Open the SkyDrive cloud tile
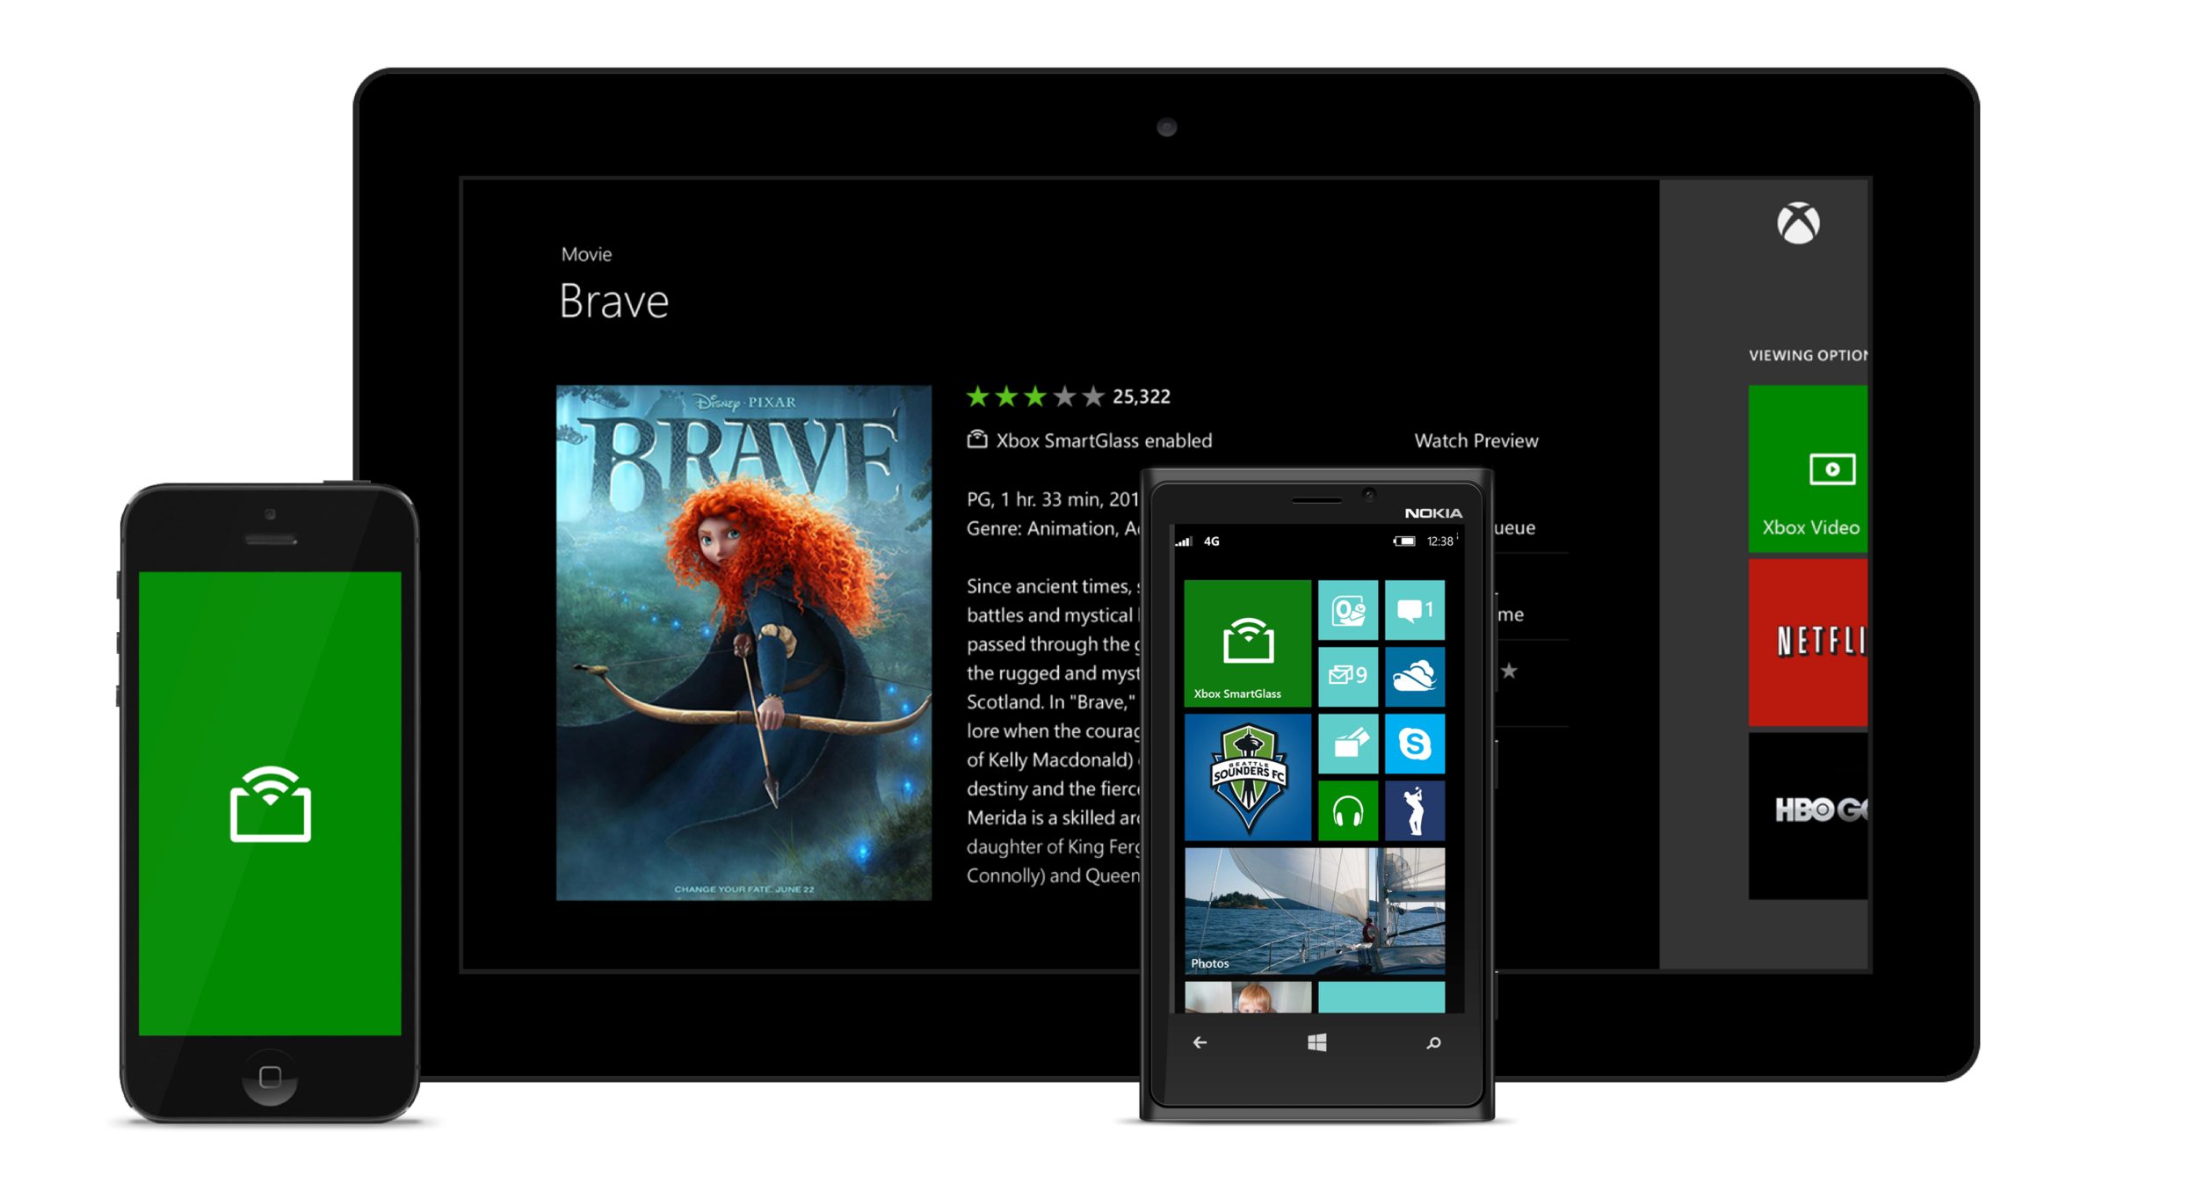 coord(1414,676)
